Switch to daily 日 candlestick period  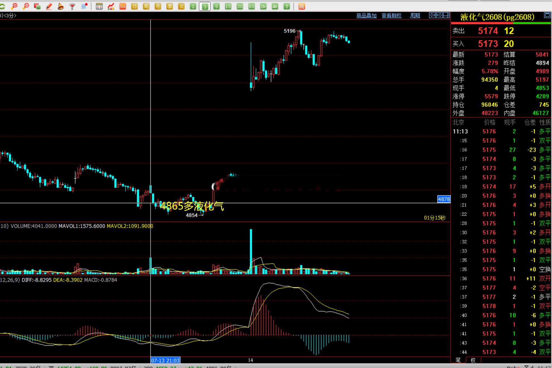click(x=134, y=6)
